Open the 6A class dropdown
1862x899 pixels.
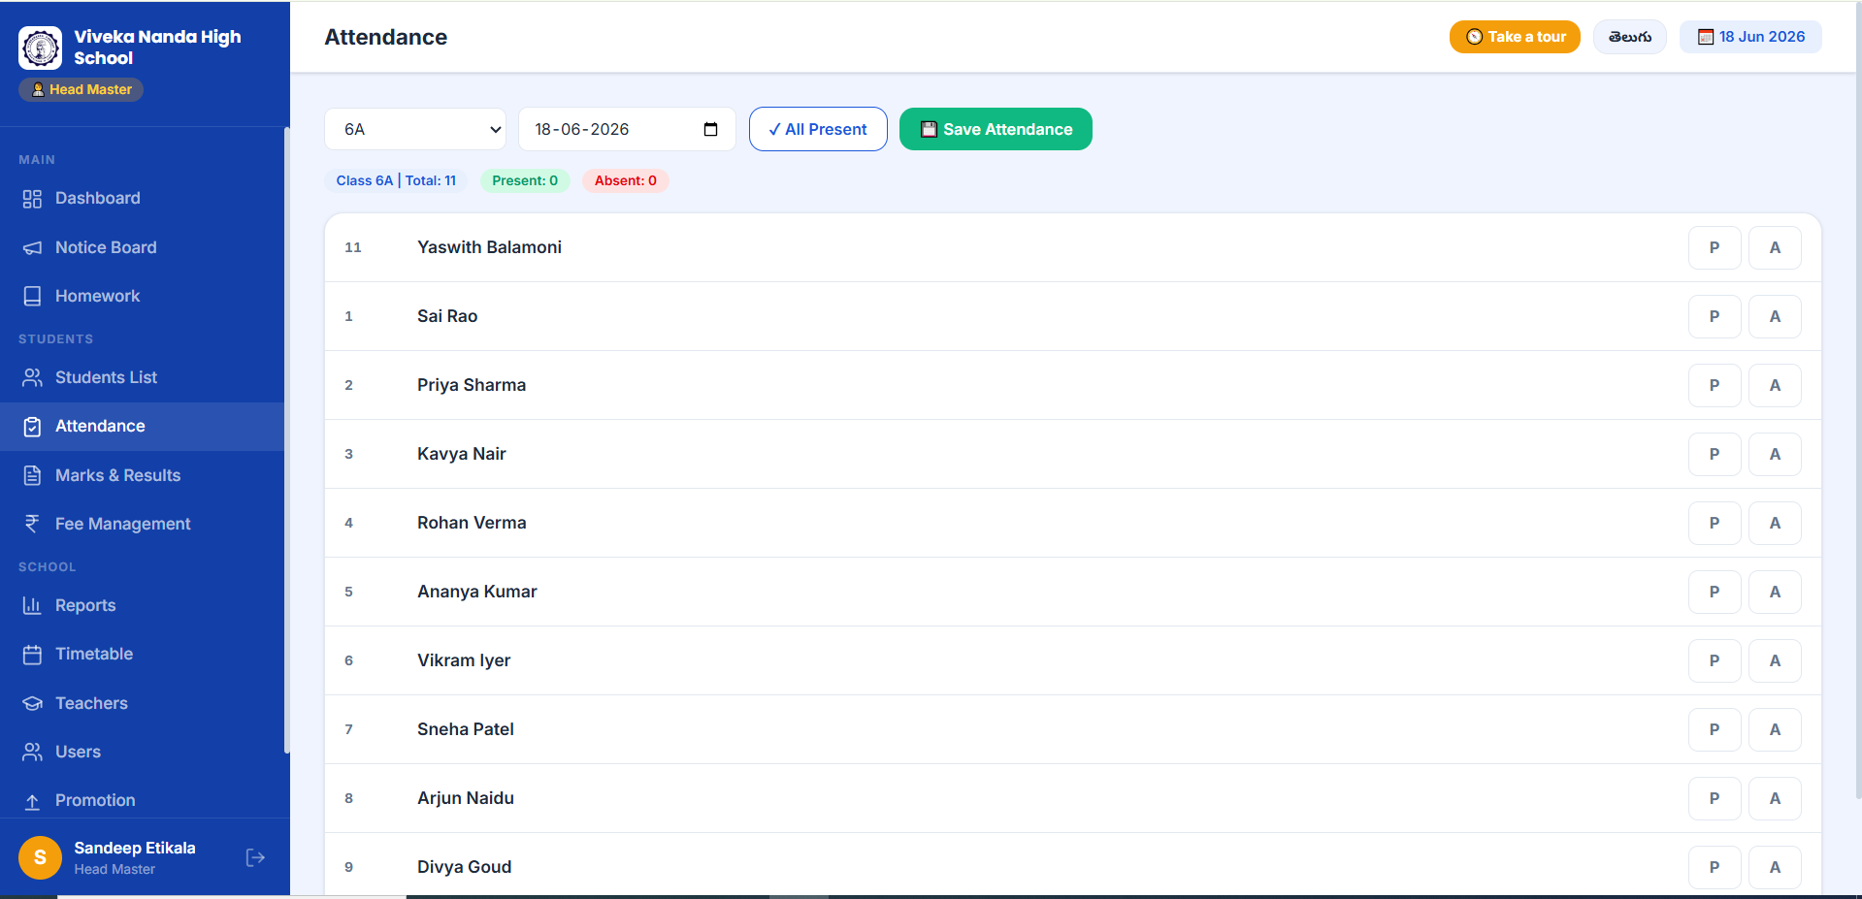tap(415, 129)
